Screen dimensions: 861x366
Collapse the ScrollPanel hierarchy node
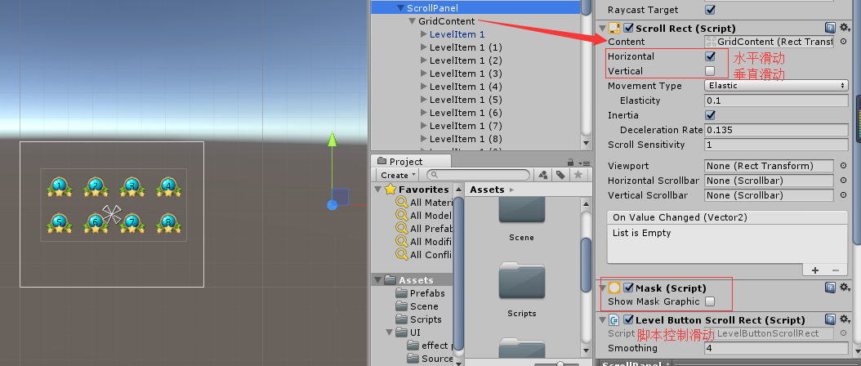pyautogui.click(x=400, y=8)
